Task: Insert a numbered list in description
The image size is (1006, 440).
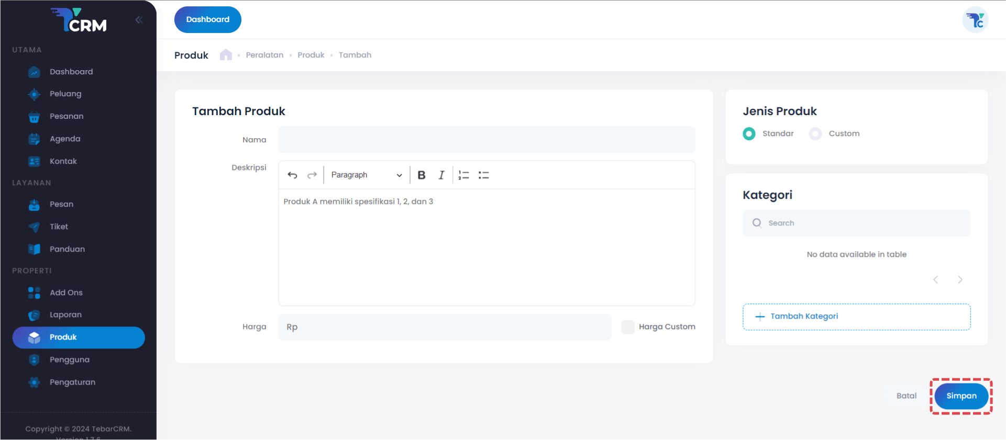Action: pyautogui.click(x=463, y=175)
